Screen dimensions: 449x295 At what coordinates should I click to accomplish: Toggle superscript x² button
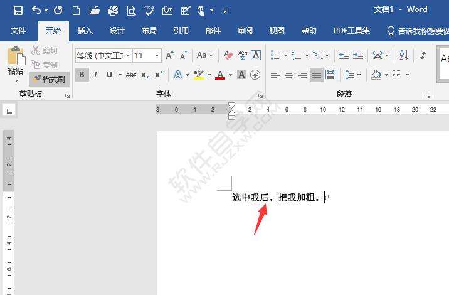[159, 75]
